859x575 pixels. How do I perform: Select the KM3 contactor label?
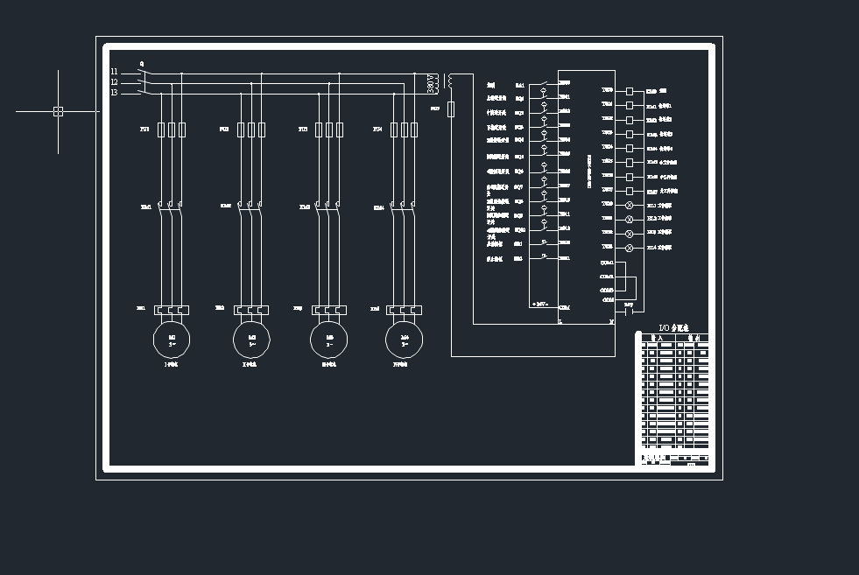pyautogui.click(x=305, y=207)
